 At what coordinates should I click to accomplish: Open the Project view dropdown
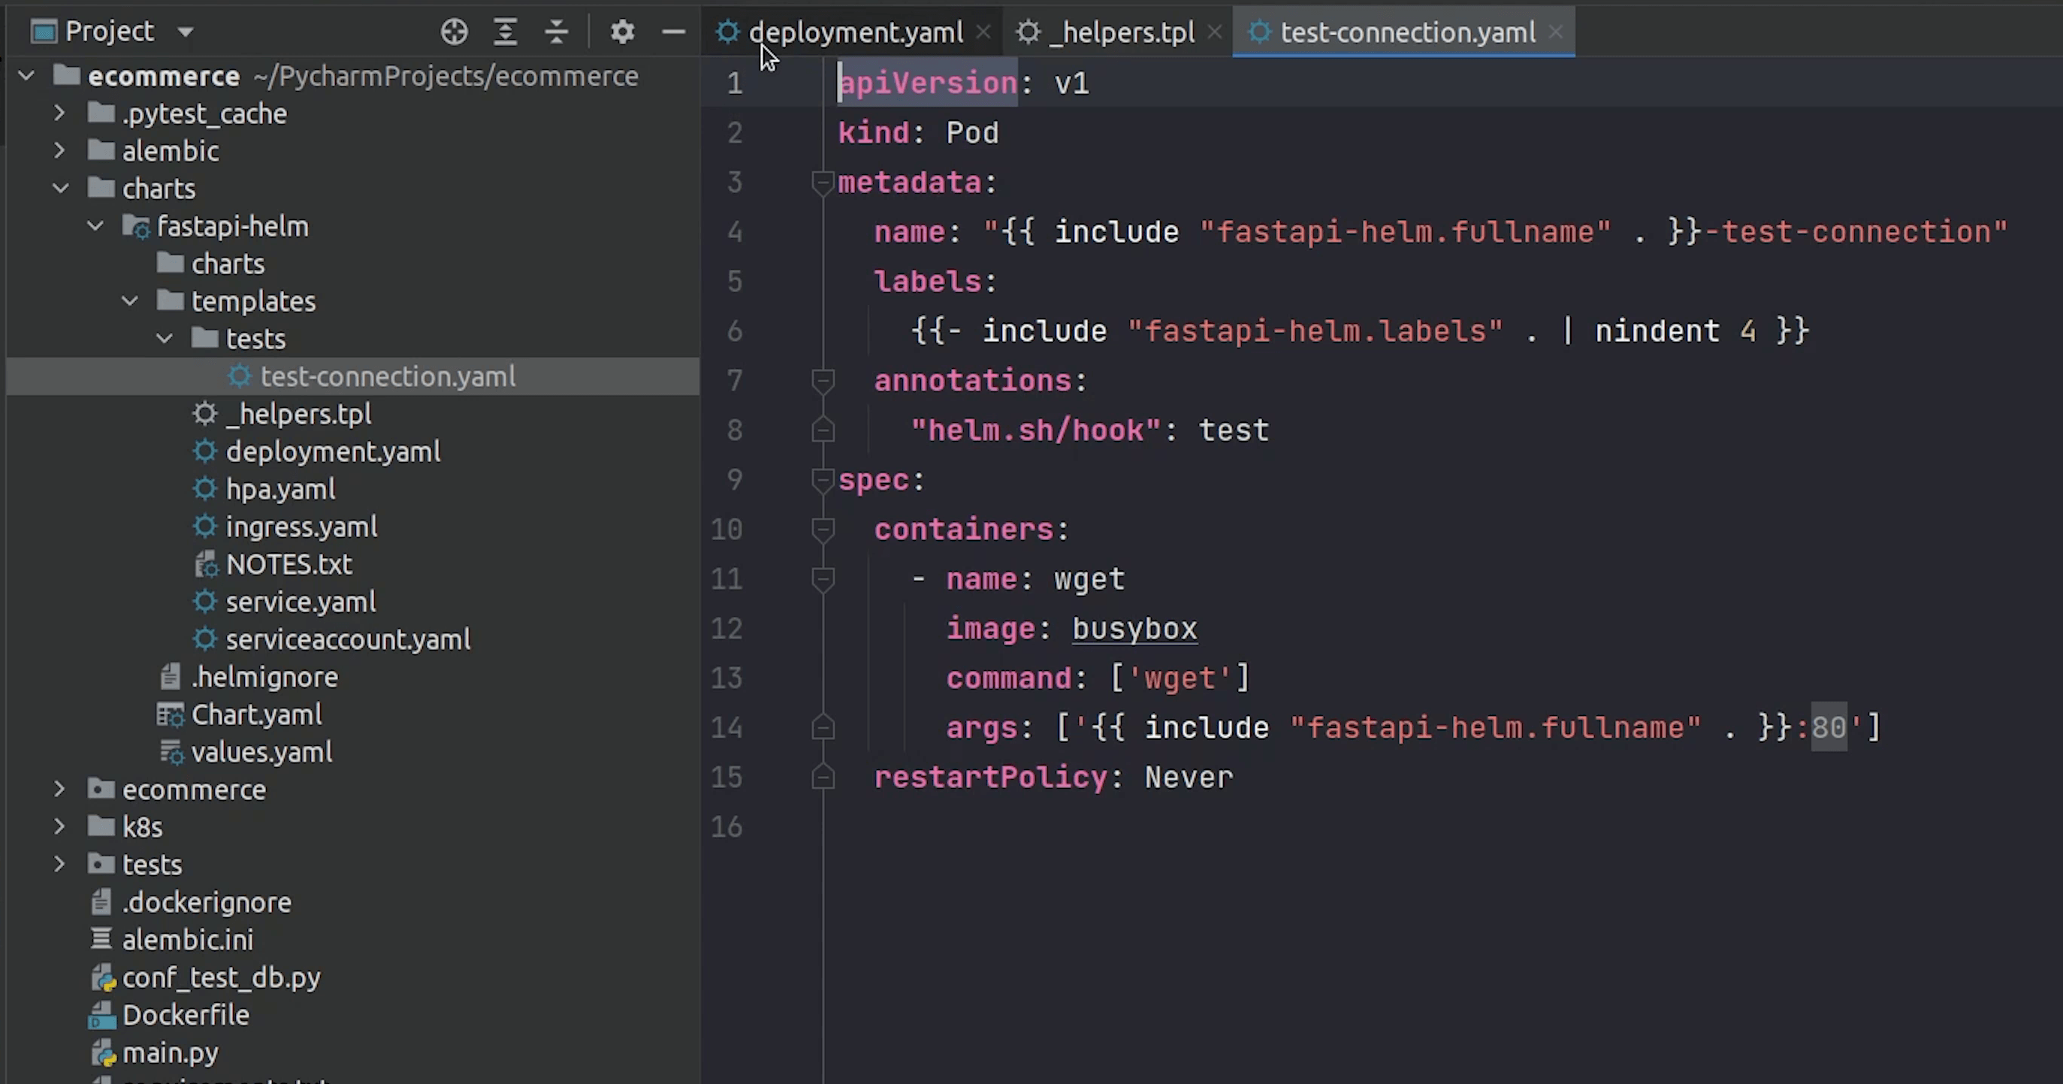click(185, 32)
